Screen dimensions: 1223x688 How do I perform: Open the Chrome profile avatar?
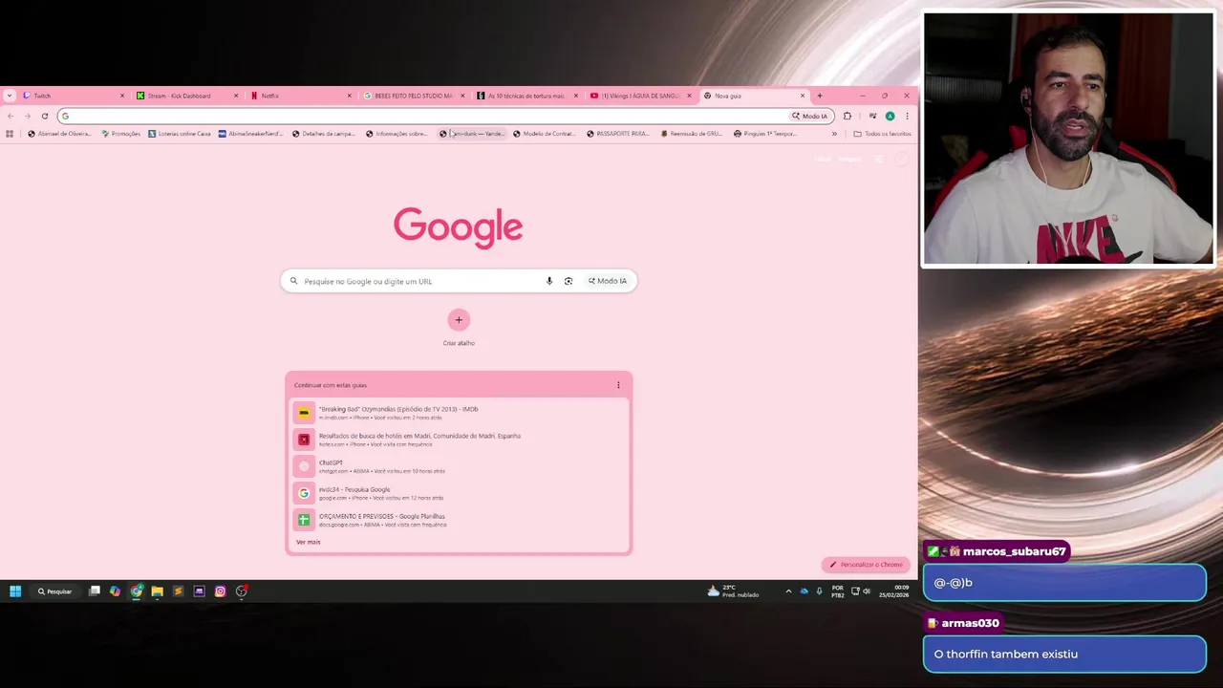[890, 116]
